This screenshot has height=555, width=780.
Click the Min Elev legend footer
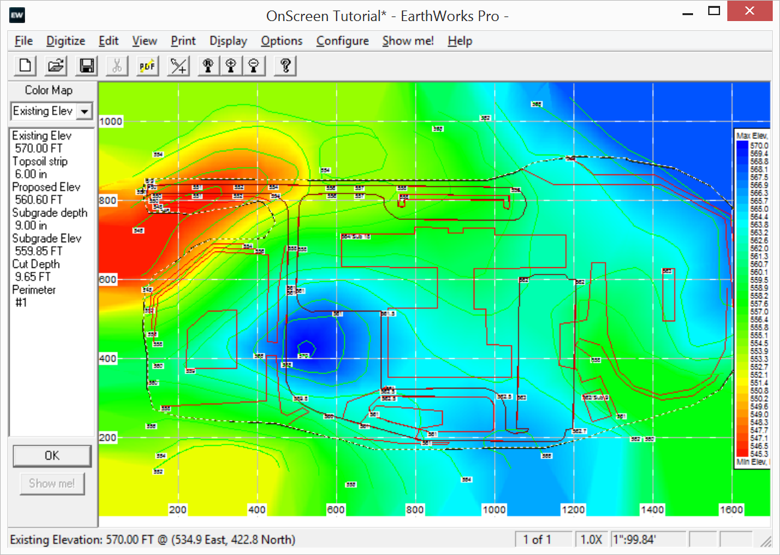tap(752, 462)
